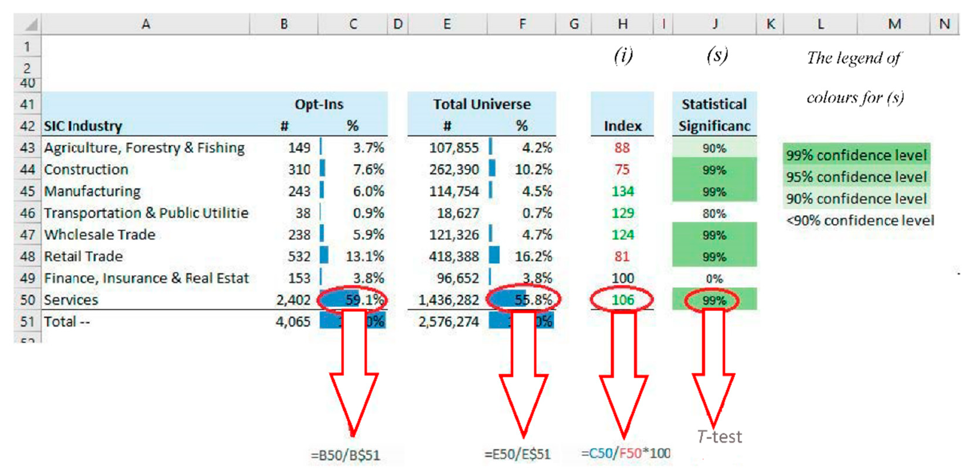
Task: Click the 0% significance cell
Action: (x=714, y=279)
